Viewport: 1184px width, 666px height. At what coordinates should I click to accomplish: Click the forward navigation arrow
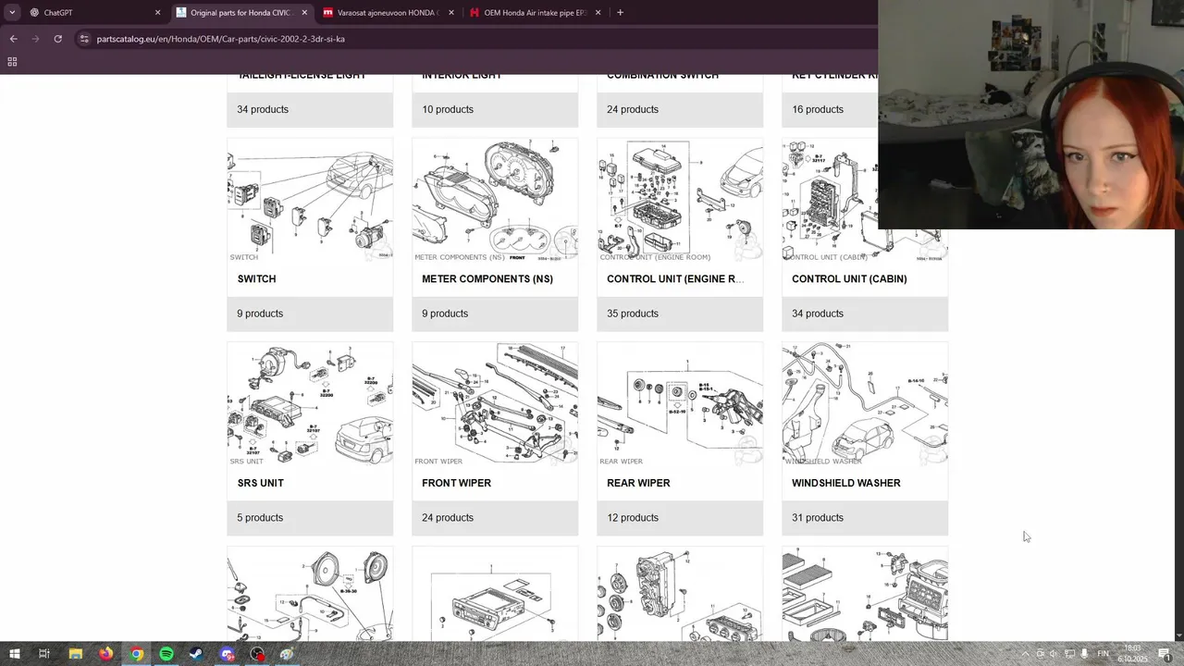click(x=35, y=39)
